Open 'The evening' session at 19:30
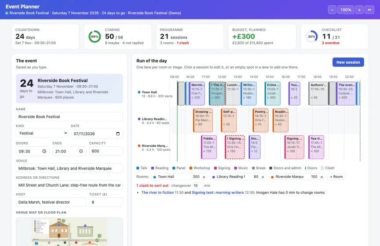The image size is (380, 246). point(346,94)
